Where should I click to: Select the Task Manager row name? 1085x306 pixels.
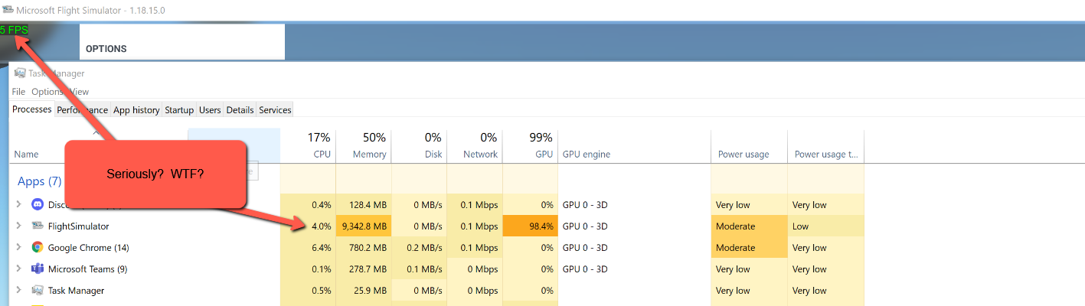click(x=76, y=291)
